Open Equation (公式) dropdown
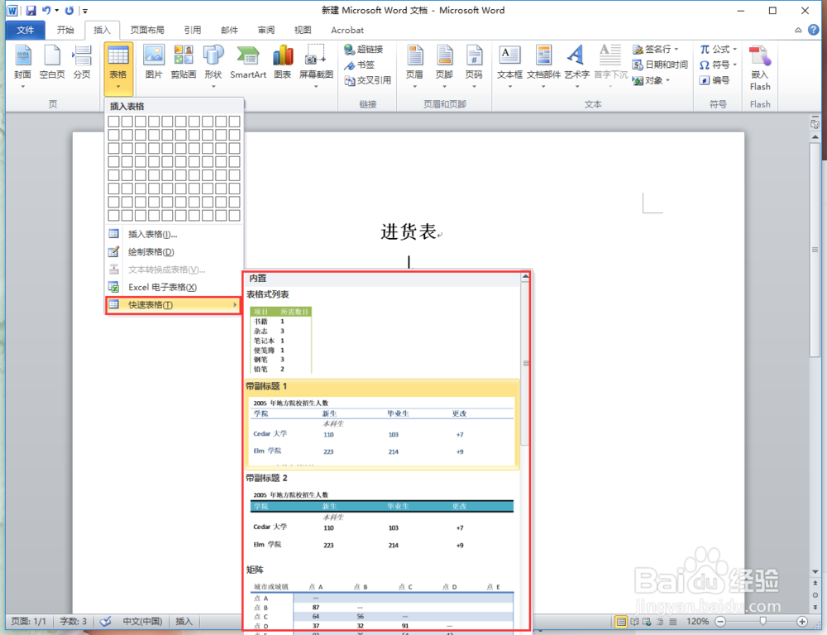 tap(734, 49)
